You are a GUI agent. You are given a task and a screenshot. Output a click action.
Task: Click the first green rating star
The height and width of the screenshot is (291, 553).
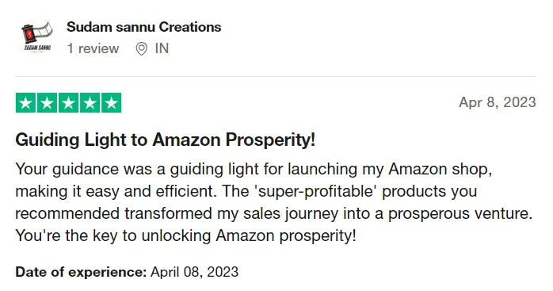(x=25, y=103)
